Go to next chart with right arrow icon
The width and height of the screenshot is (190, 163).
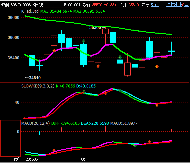[174, 4]
